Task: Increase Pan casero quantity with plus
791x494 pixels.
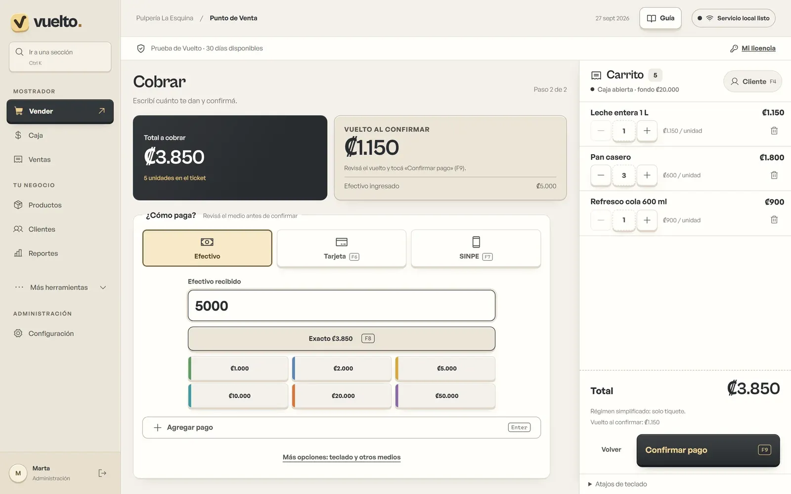Action: 647,175
